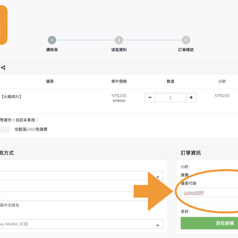
Task: Click the step 1 circle indicator
Action: tap(52, 40)
